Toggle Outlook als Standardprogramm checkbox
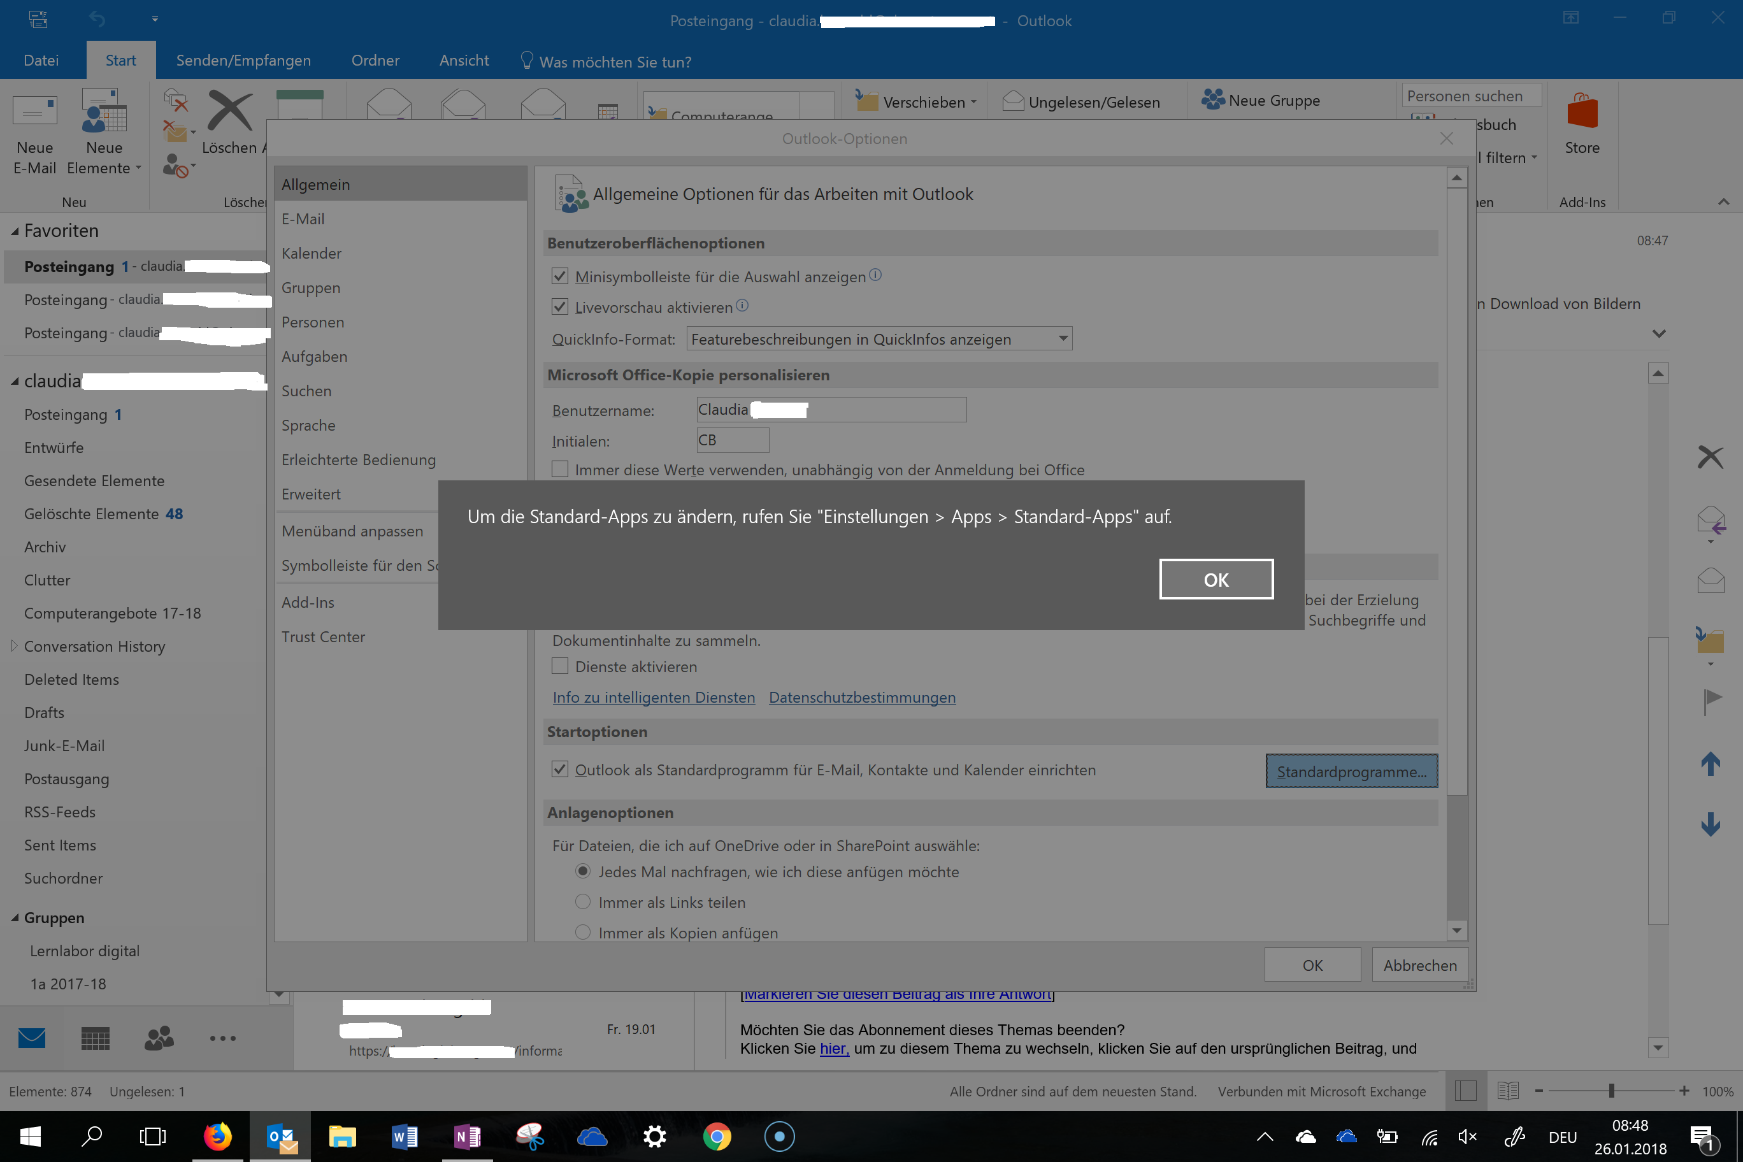The width and height of the screenshot is (1743, 1162). (x=560, y=769)
